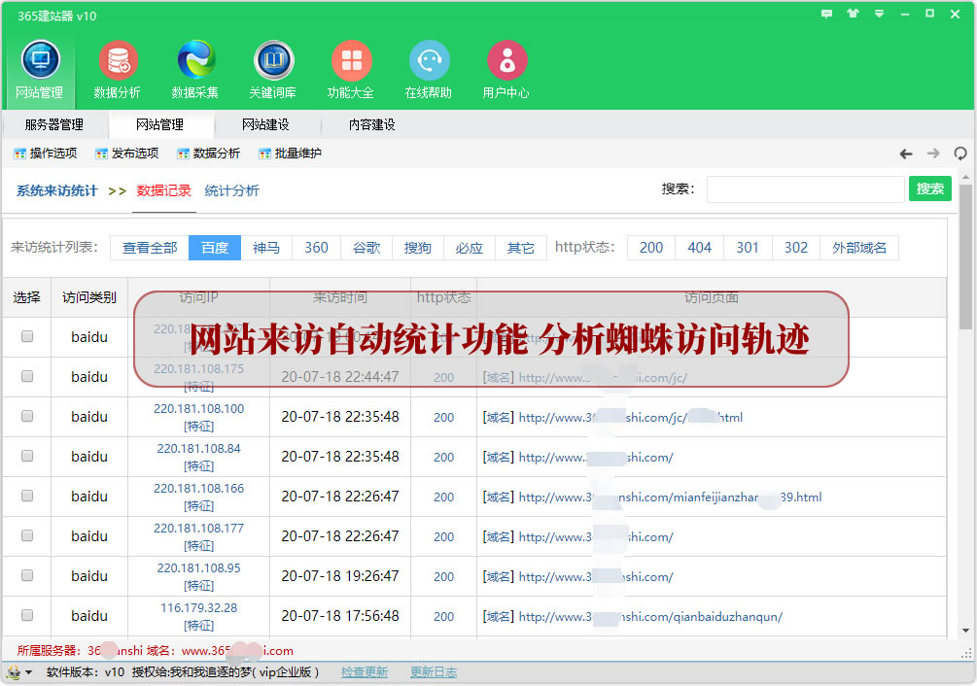Image resolution: width=977 pixels, height=686 pixels.
Task: Open the 操作选项 toolbar menu
Action: pyautogui.click(x=46, y=154)
